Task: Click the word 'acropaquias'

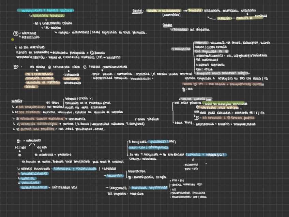Action: tap(73, 83)
